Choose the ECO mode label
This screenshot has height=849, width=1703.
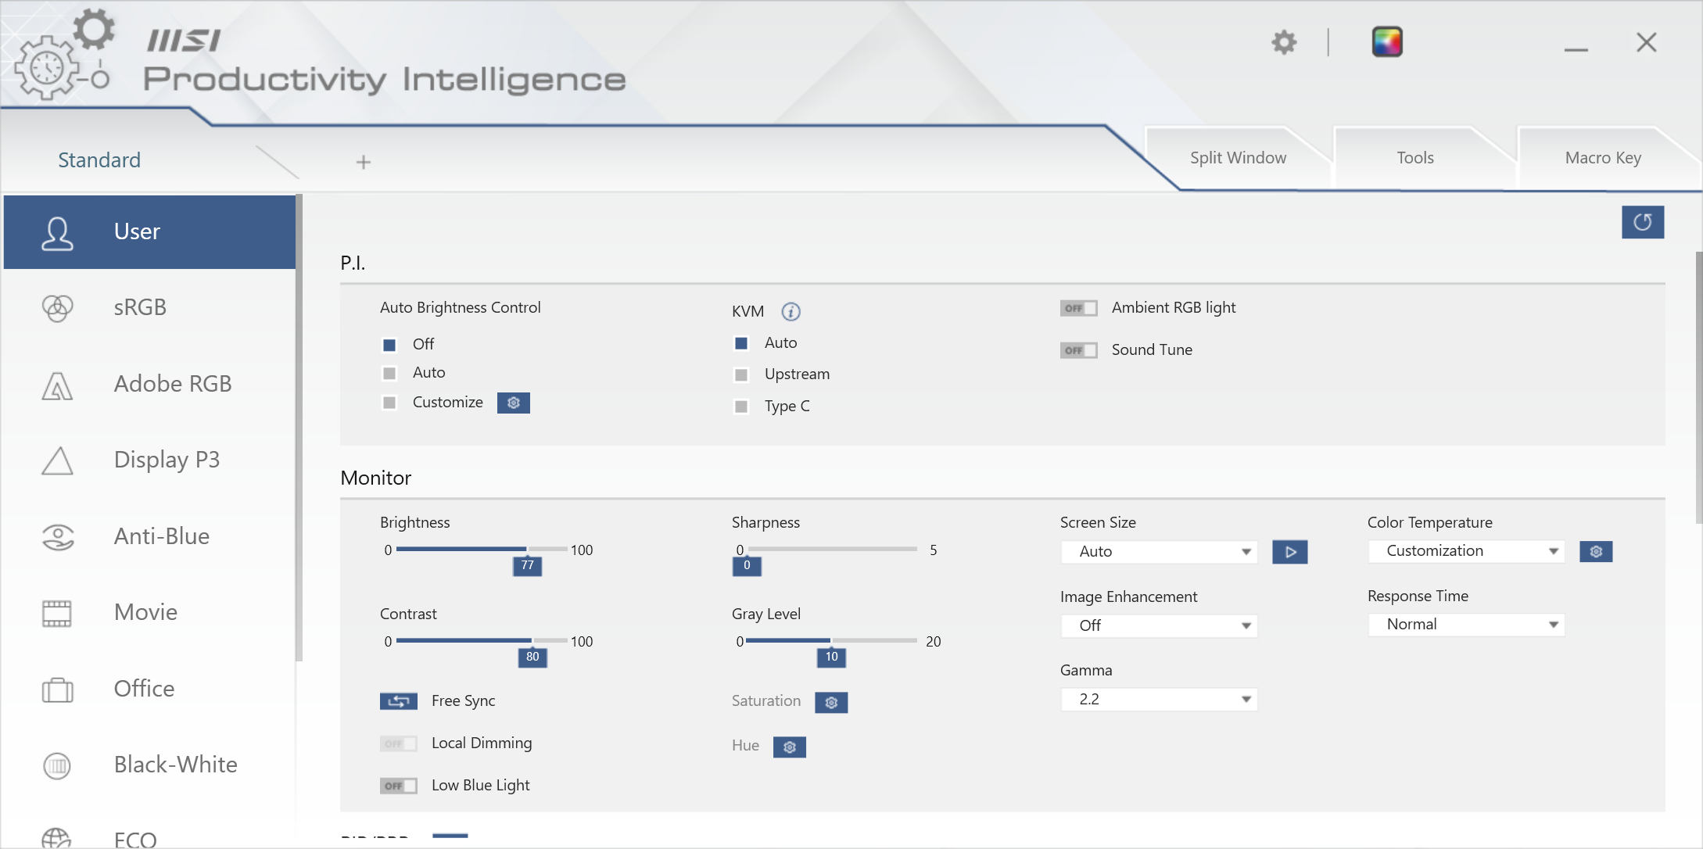[x=135, y=839]
